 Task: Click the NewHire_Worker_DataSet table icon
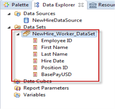[x=26, y=34]
